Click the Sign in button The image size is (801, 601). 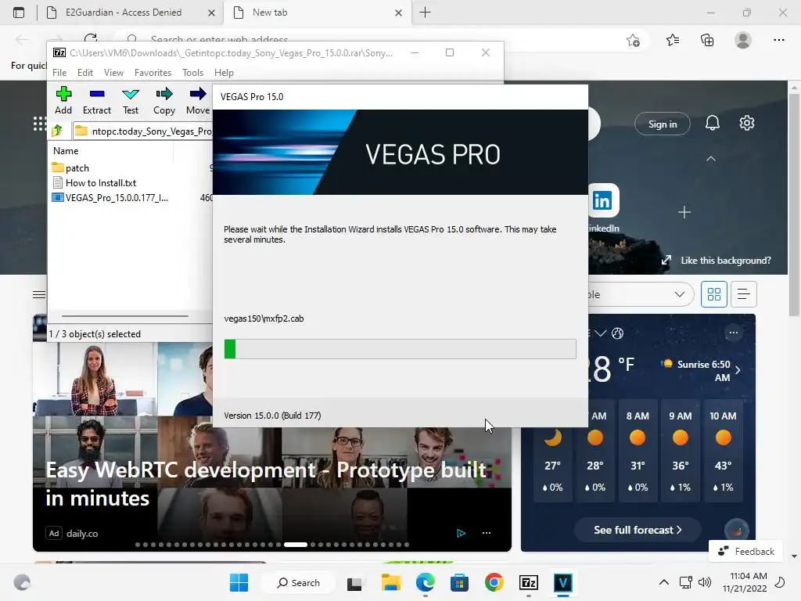(x=662, y=124)
